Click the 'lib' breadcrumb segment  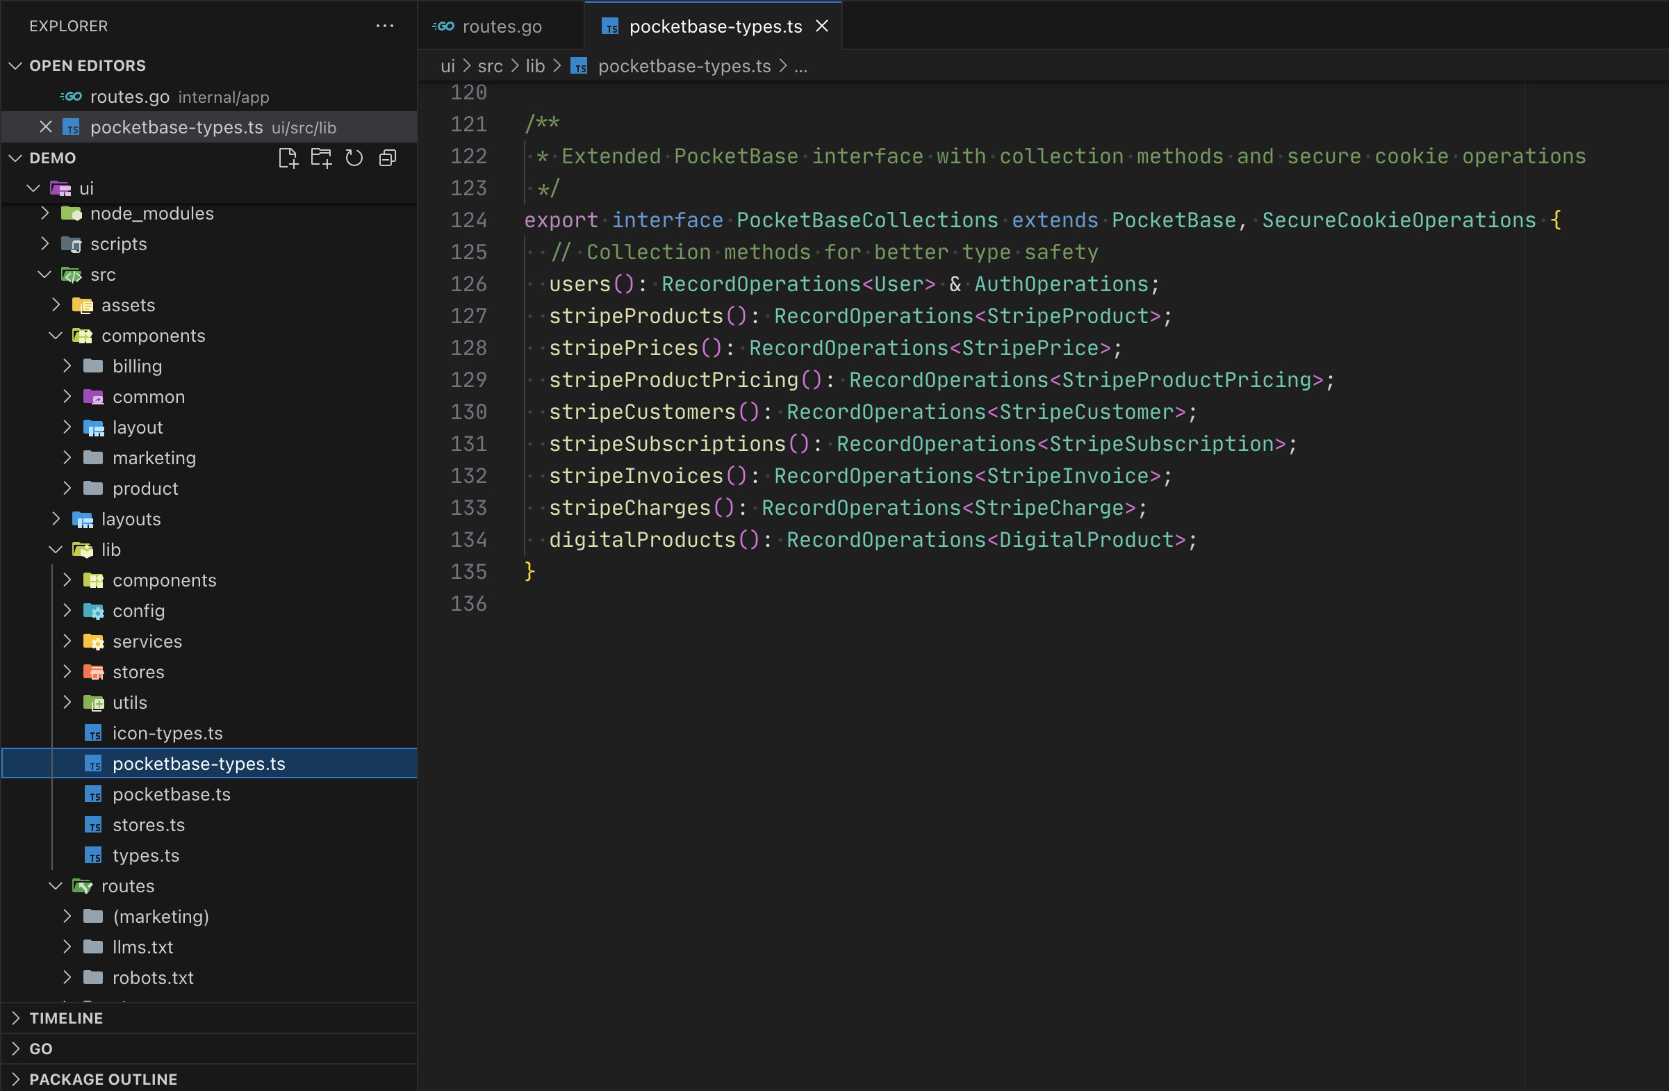tap(535, 66)
